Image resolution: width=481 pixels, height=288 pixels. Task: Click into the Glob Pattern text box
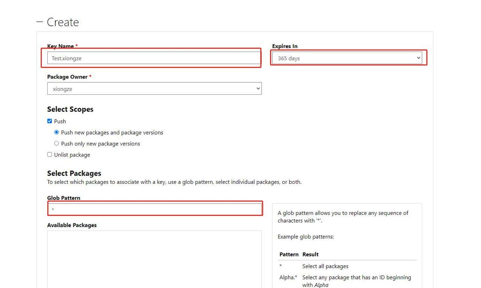coord(154,209)
